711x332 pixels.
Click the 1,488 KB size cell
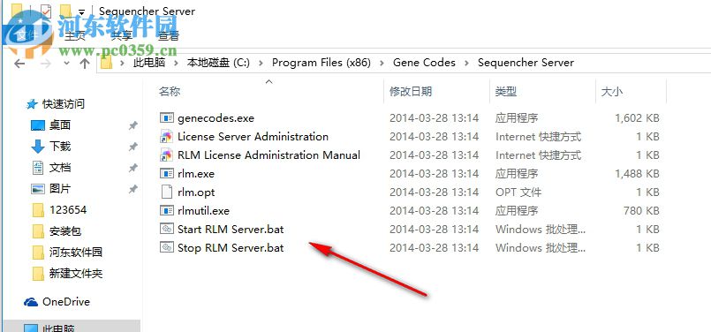coord(637,174)
